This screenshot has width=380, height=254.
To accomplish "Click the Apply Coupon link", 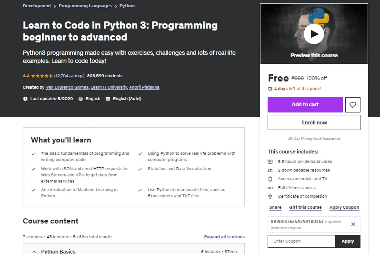I will [344, 207].
